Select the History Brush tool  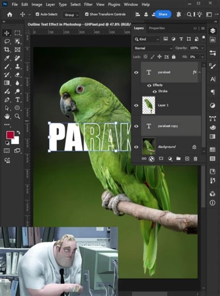[x=7, y=75]
